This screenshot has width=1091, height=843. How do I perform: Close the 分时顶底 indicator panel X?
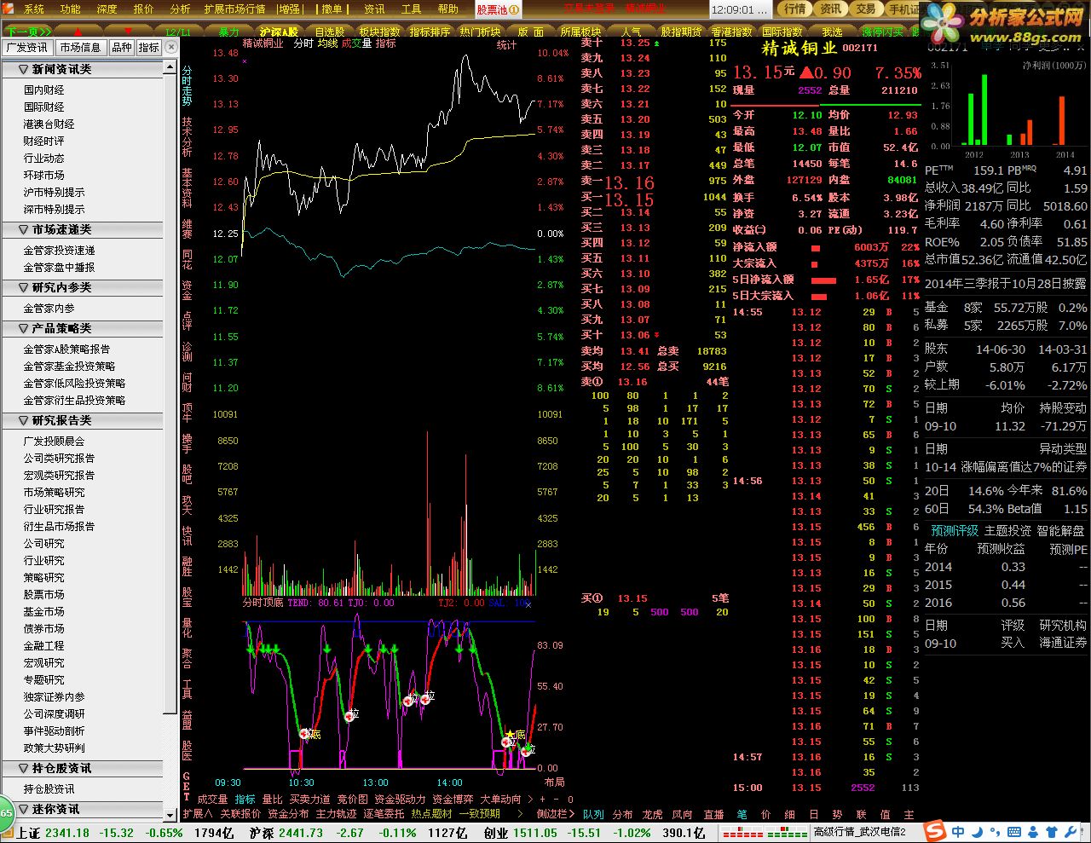click(528, 603)
